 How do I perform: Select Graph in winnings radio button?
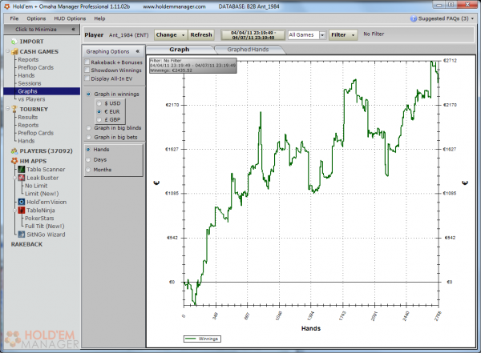tap(88, 94)
